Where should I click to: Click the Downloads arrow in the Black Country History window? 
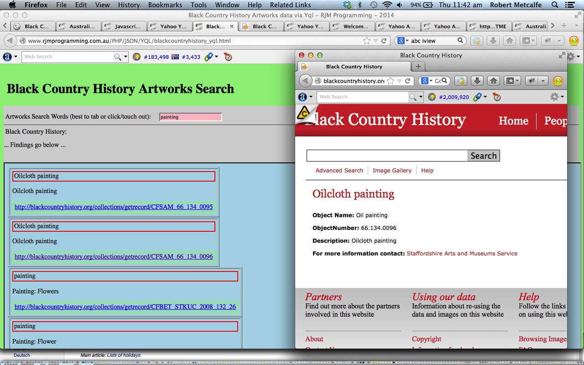[477, 81]
